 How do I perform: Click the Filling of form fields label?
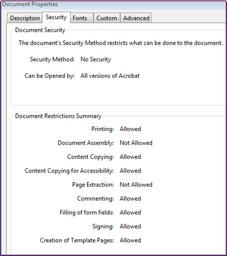87,212
